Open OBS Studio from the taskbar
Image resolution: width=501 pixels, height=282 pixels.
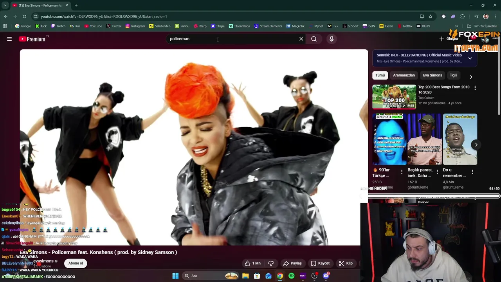tap(314, 276)
